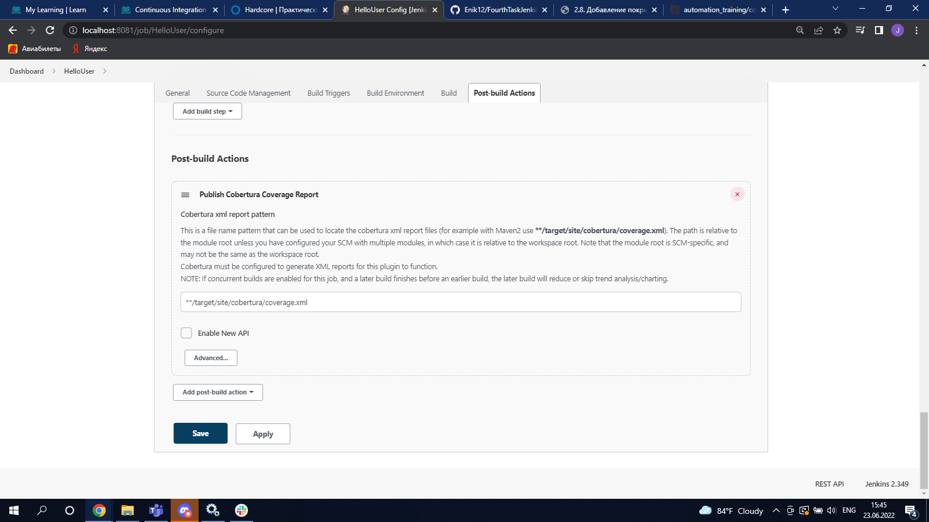This screenshot has width=929, height=522.
Task: Open Windows taskbar search
Action: (42, 510)
